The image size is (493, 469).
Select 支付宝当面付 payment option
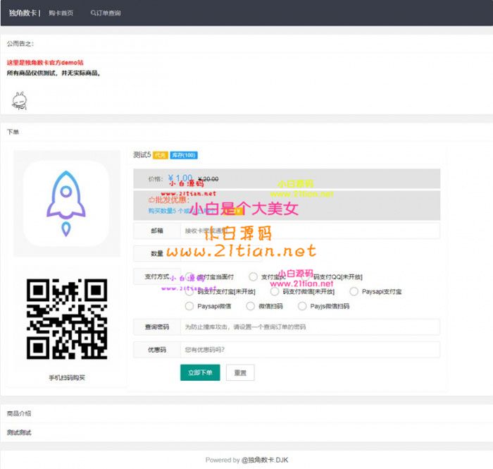[189, 277]
